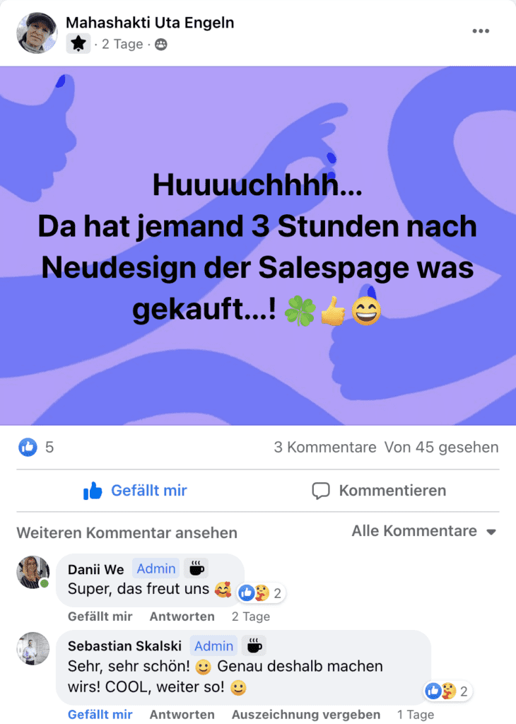Click Auszeichnung vergeben on Sebastian's comment
This screenshot has width=516, height=724.
(x=306, y=714)
